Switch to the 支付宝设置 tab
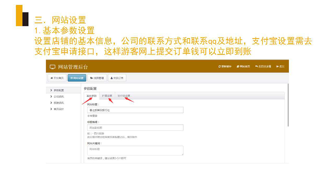This screenshot has width=334, height=188. 124,96
